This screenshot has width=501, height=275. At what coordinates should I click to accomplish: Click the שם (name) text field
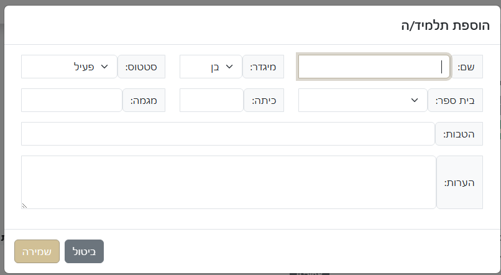click(374, 67)
